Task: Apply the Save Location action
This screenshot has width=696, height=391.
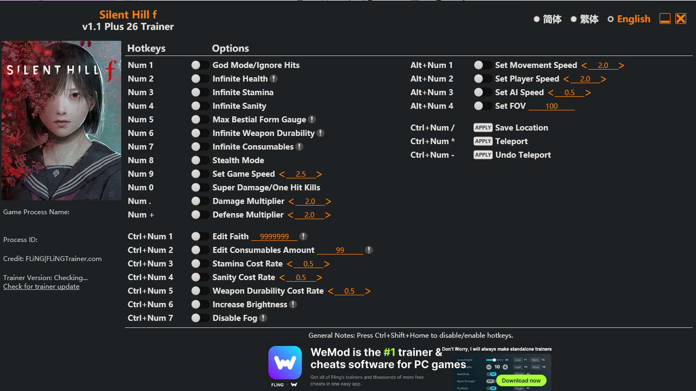Action: (x=483, y=128)
